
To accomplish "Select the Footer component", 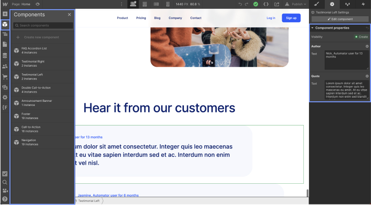I will click(43, 116).
